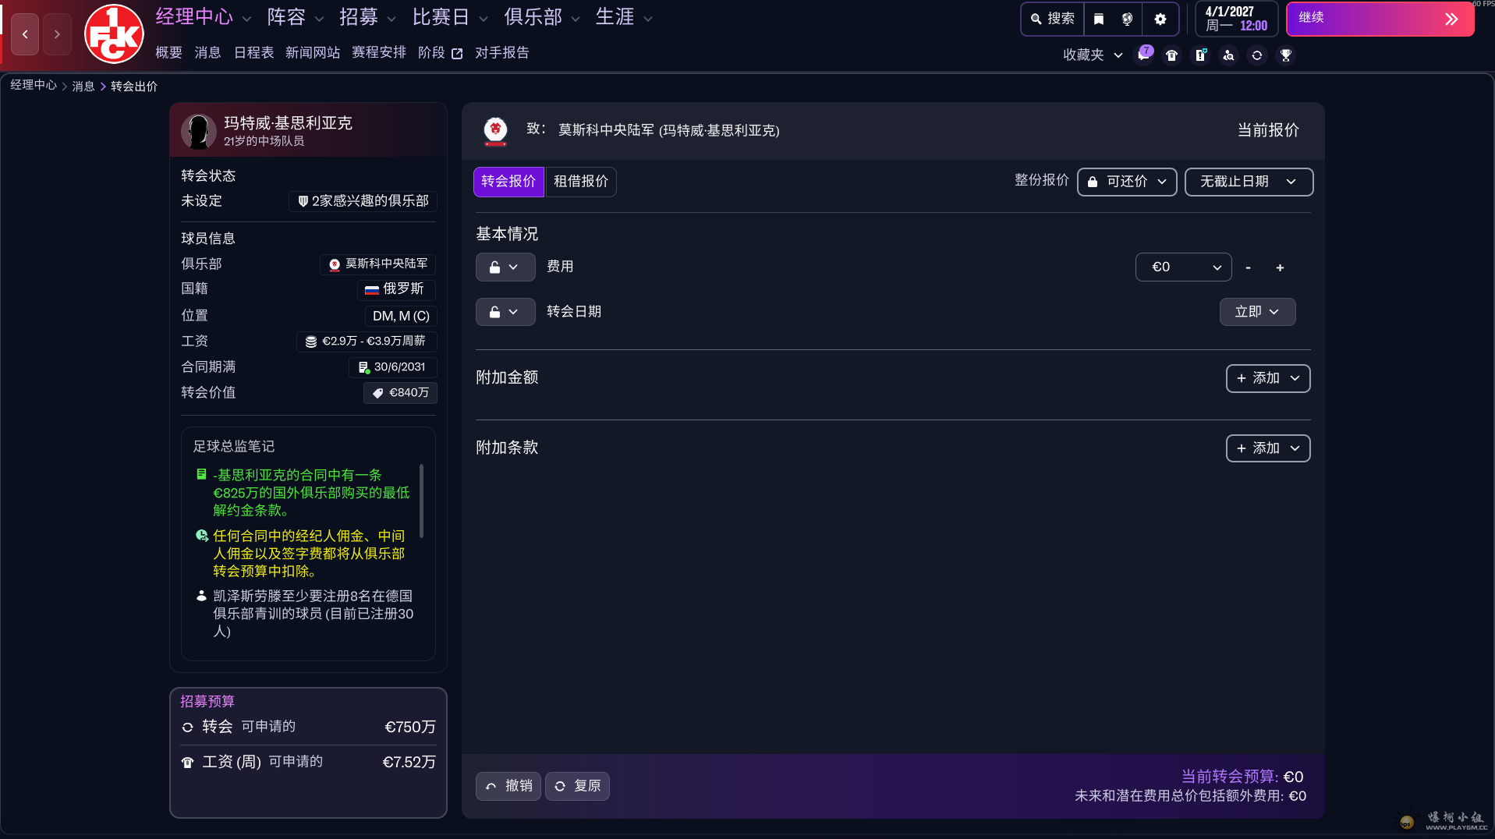The image size is (1495, 839).
Task: Open the 阵容 menu
Action: click(294, 17)
